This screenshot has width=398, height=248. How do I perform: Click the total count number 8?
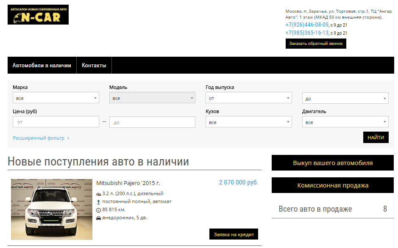[385, 209]
